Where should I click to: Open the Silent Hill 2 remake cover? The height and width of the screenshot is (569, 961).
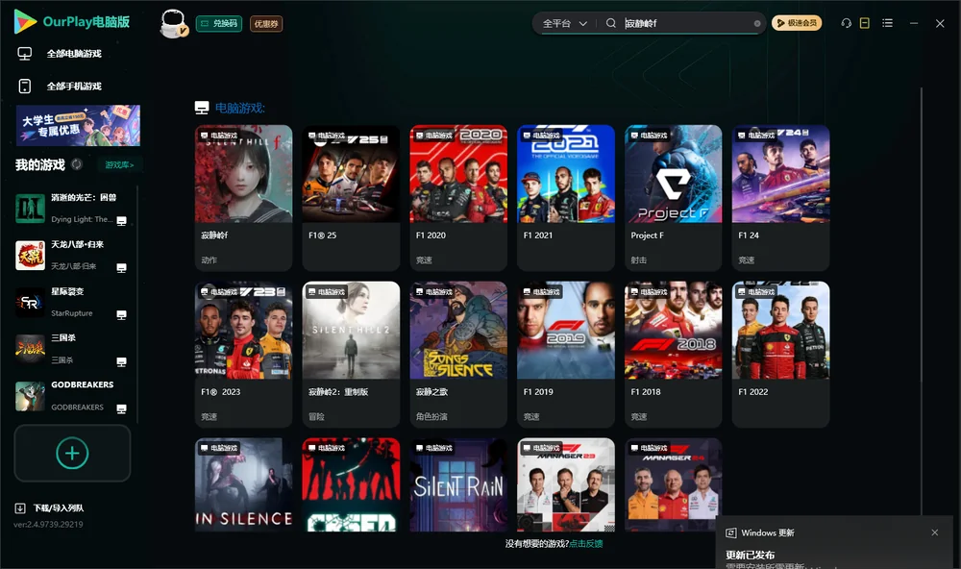[x=351, y=331]
